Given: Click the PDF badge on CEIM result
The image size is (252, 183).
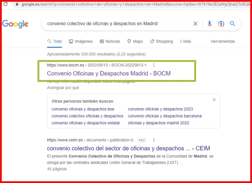Looking at the screenshot, I should [x=142, y=140].
